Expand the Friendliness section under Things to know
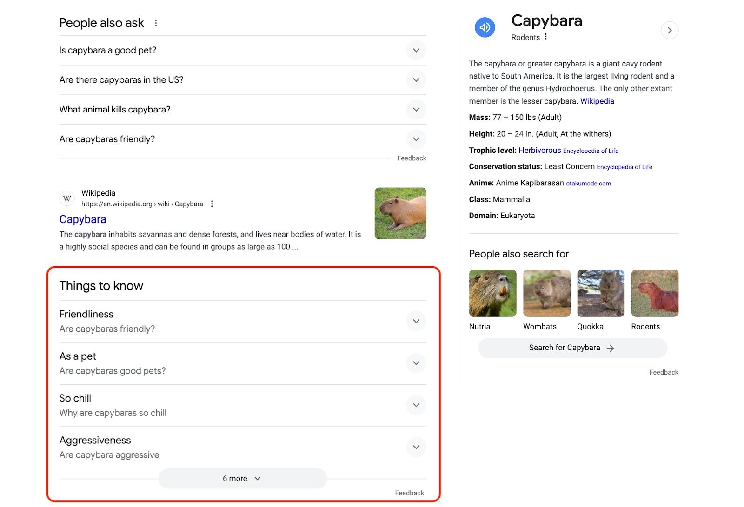The height and width of the screenshot is (507, 744). point(416,321)
